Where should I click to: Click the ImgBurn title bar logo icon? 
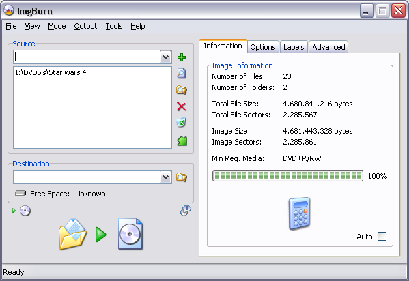coord(9,11)
